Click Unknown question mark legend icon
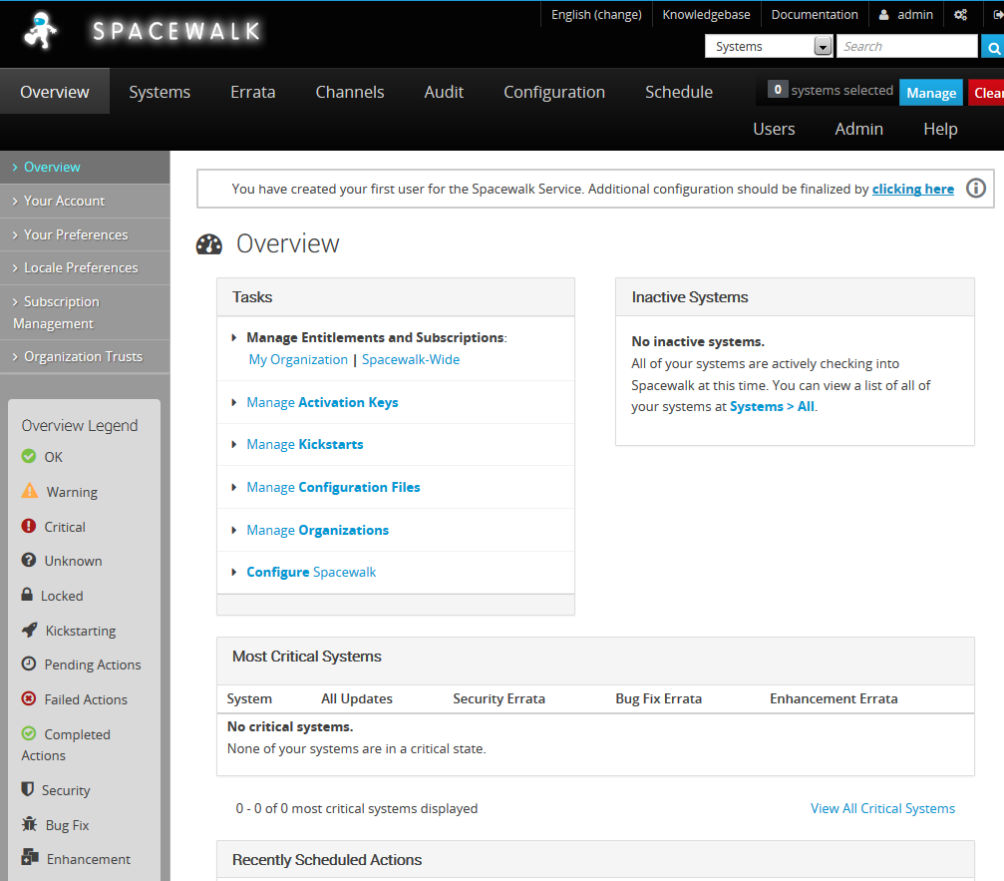The height and width of the screenshot is (881, 1004). pyautogui.click(x=29, y=560)
